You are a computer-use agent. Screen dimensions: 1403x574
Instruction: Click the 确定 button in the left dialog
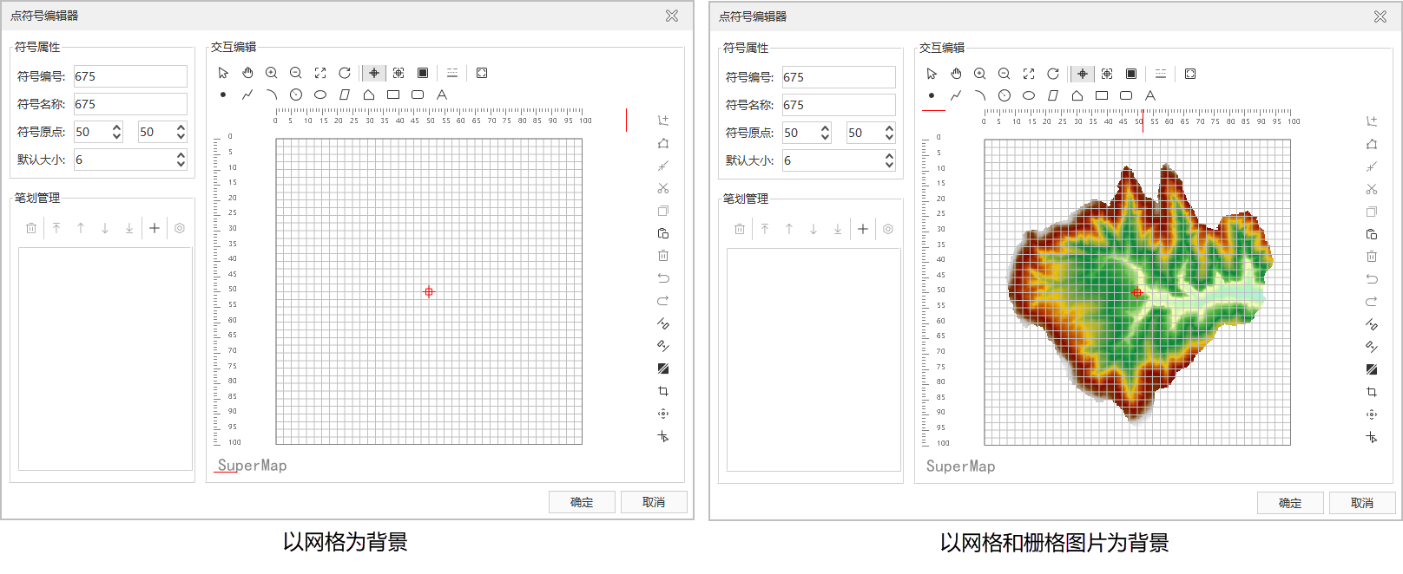tap(582, 502)
